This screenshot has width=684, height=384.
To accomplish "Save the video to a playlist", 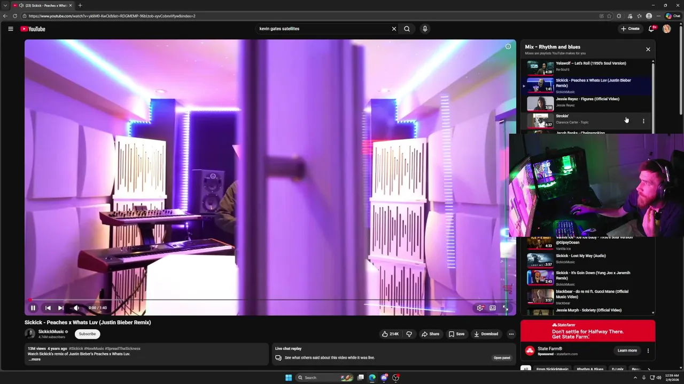I will click(456, 334).
